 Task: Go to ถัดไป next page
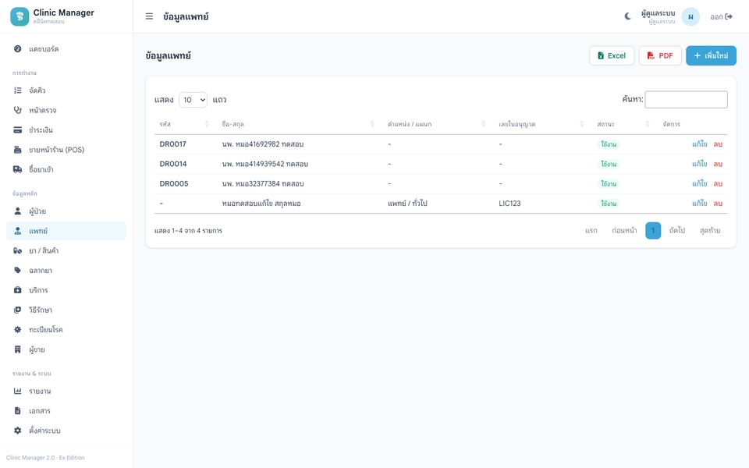pos(677,230)
